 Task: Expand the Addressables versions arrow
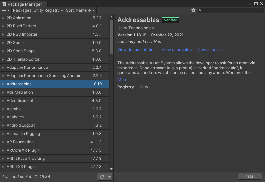click(3, 84)
